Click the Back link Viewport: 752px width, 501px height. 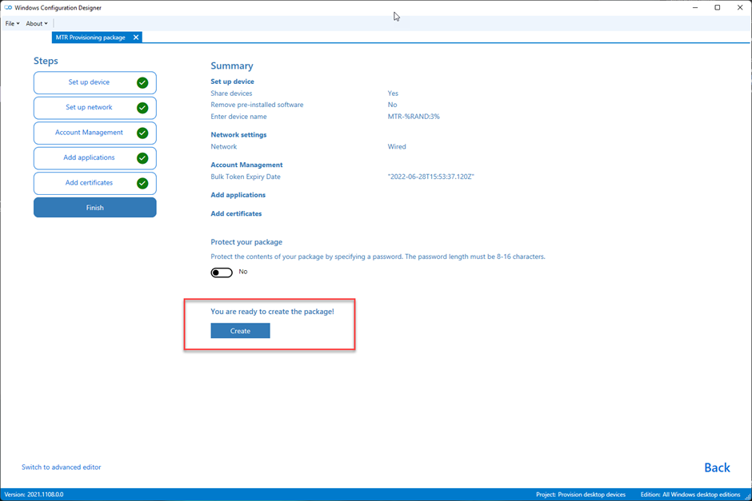point(717,467)
